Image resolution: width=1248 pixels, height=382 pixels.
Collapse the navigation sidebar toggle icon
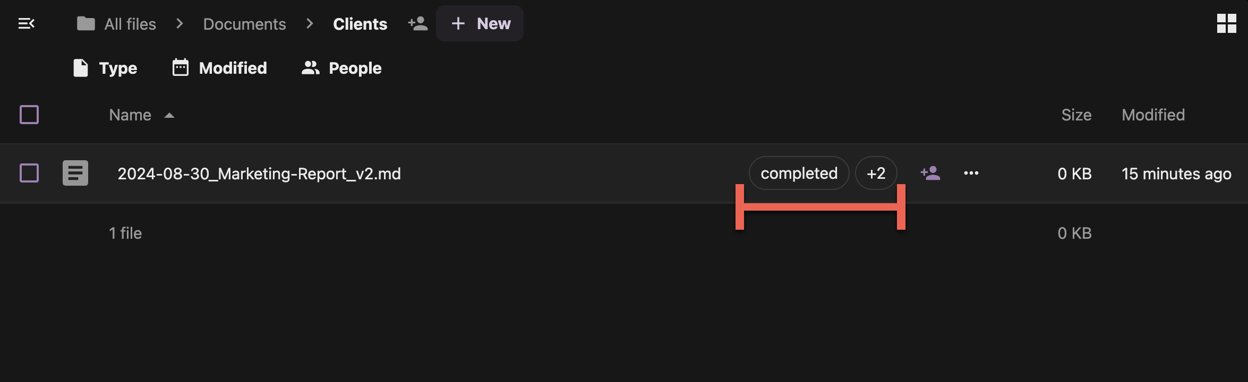(x=26, y=23)
